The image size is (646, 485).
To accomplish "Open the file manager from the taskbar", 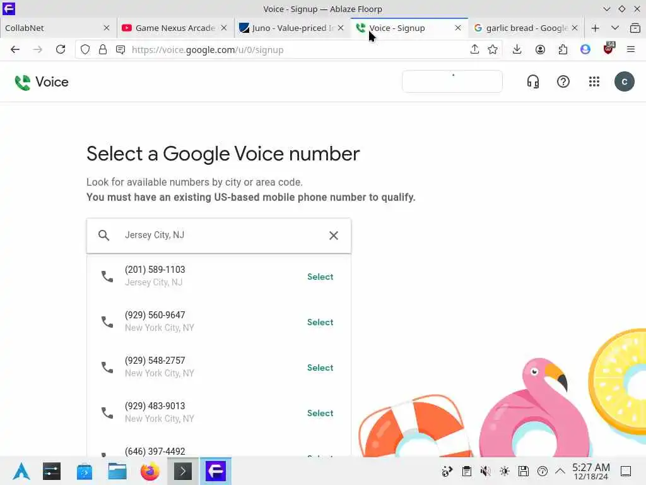I will 117,471.
